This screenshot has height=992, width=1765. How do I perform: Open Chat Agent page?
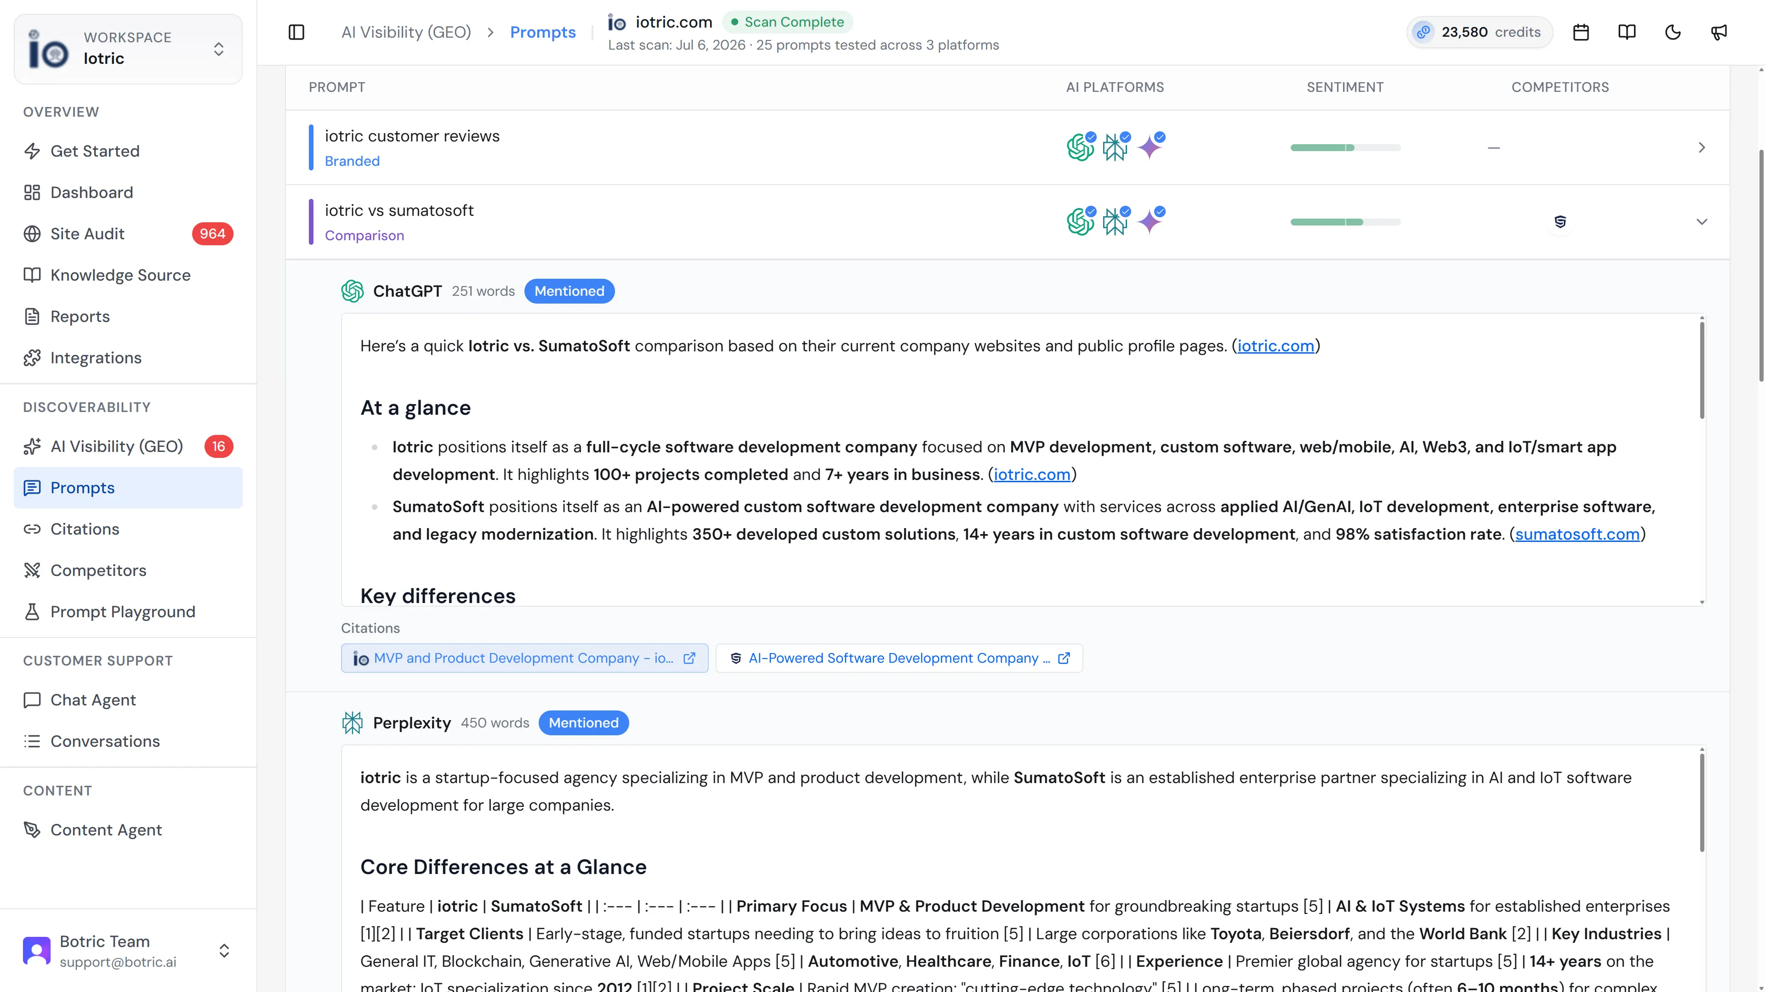point(128,699)
